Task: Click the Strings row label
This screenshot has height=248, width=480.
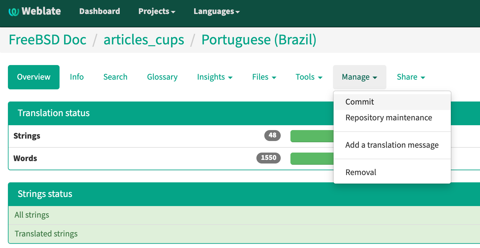Action: pyautogui.click(x=27, y=136)
